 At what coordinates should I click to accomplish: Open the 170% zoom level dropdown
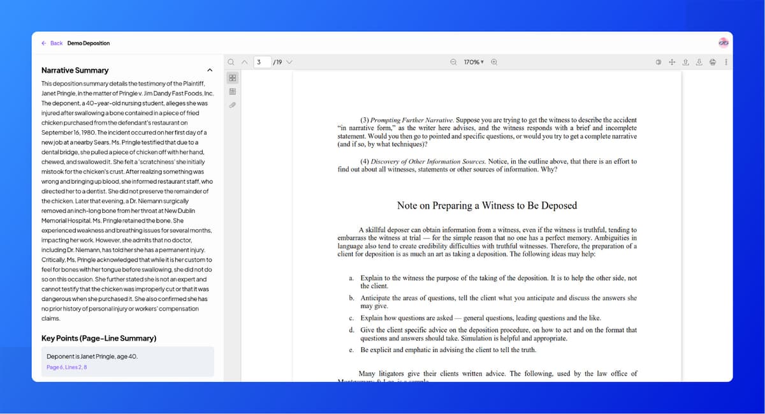point(472,62)
